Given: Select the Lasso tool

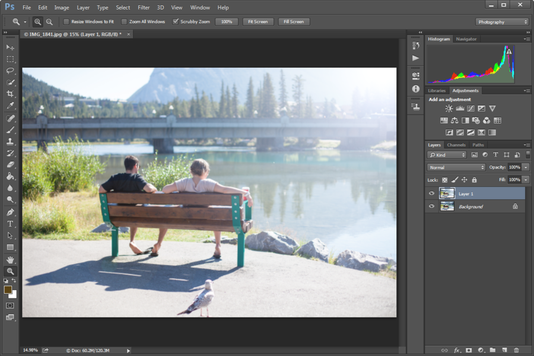Looking at the screenshot, I should 10,71.
